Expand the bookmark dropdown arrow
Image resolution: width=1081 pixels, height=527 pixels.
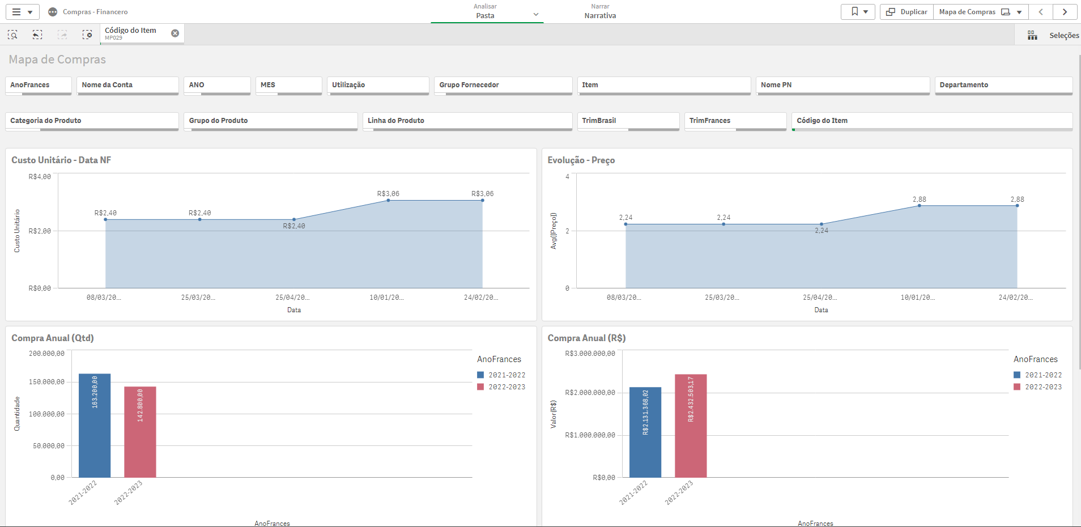tap(866, 11)
